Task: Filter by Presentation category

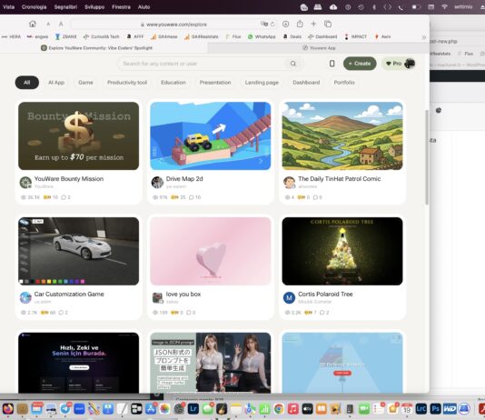Action: tap(215, 83)
